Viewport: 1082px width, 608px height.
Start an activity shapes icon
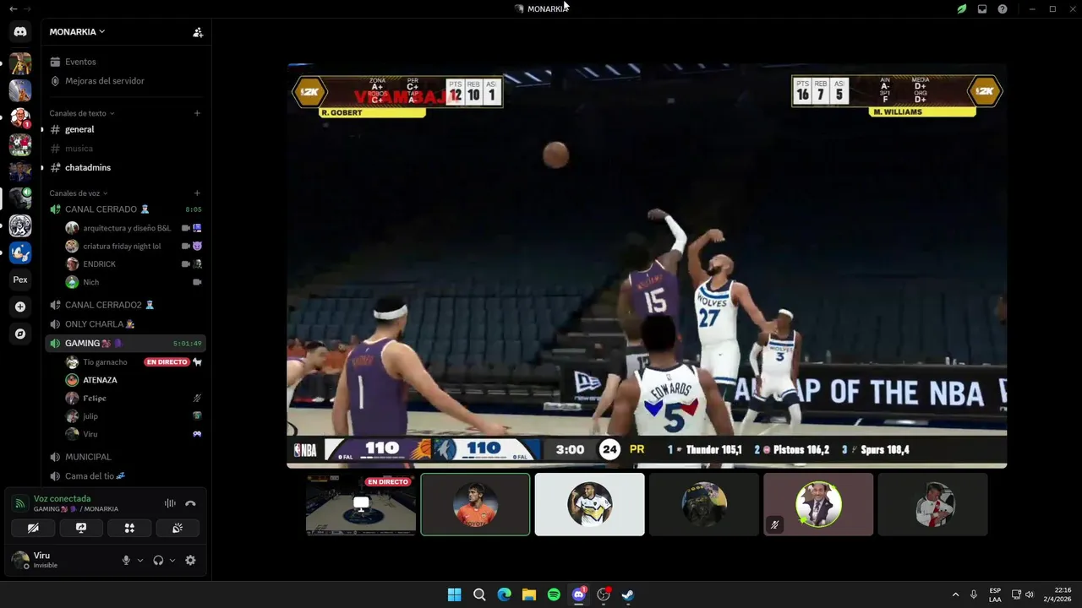coord(129,528)
